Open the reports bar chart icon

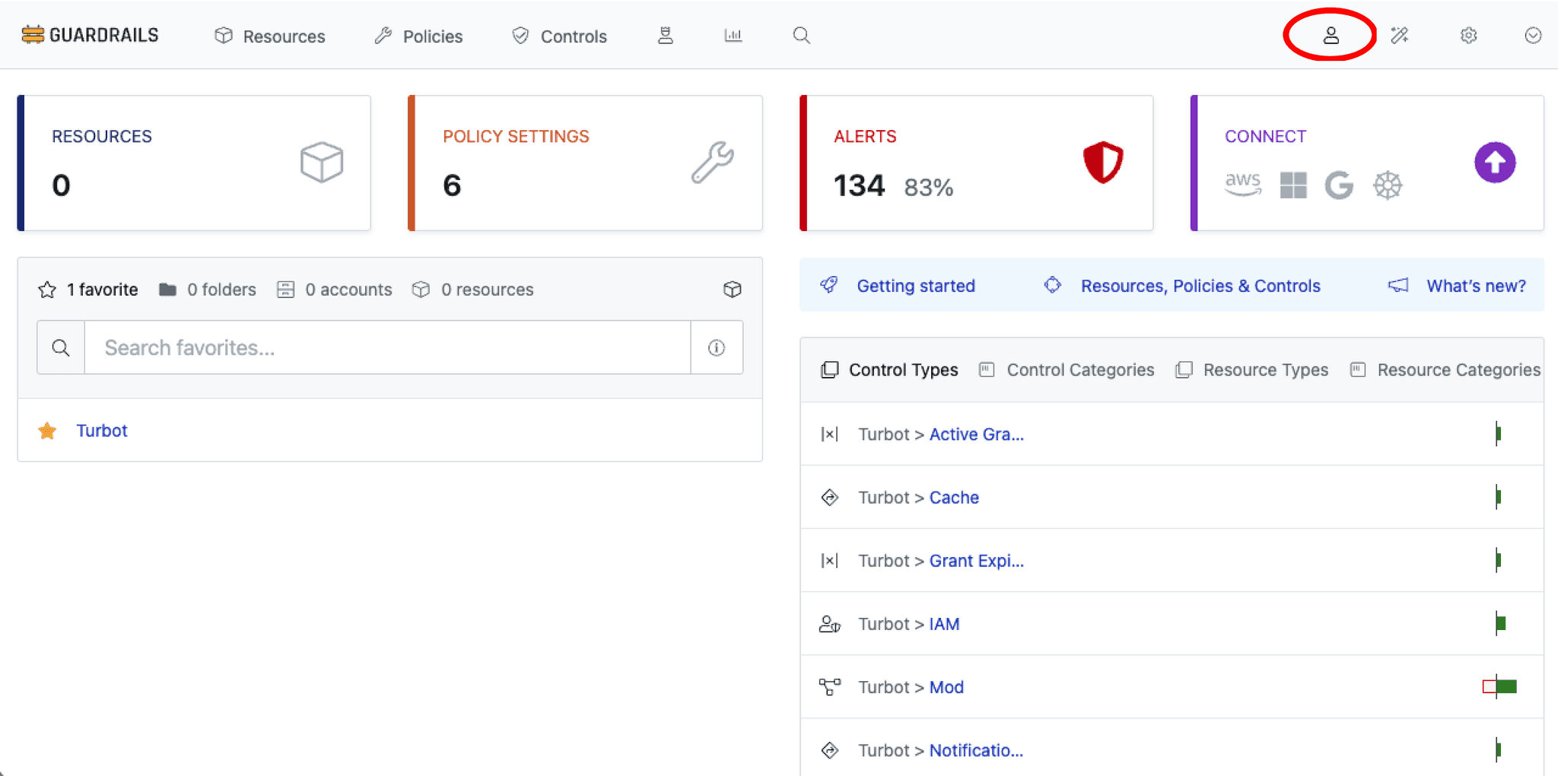[733, 36]
